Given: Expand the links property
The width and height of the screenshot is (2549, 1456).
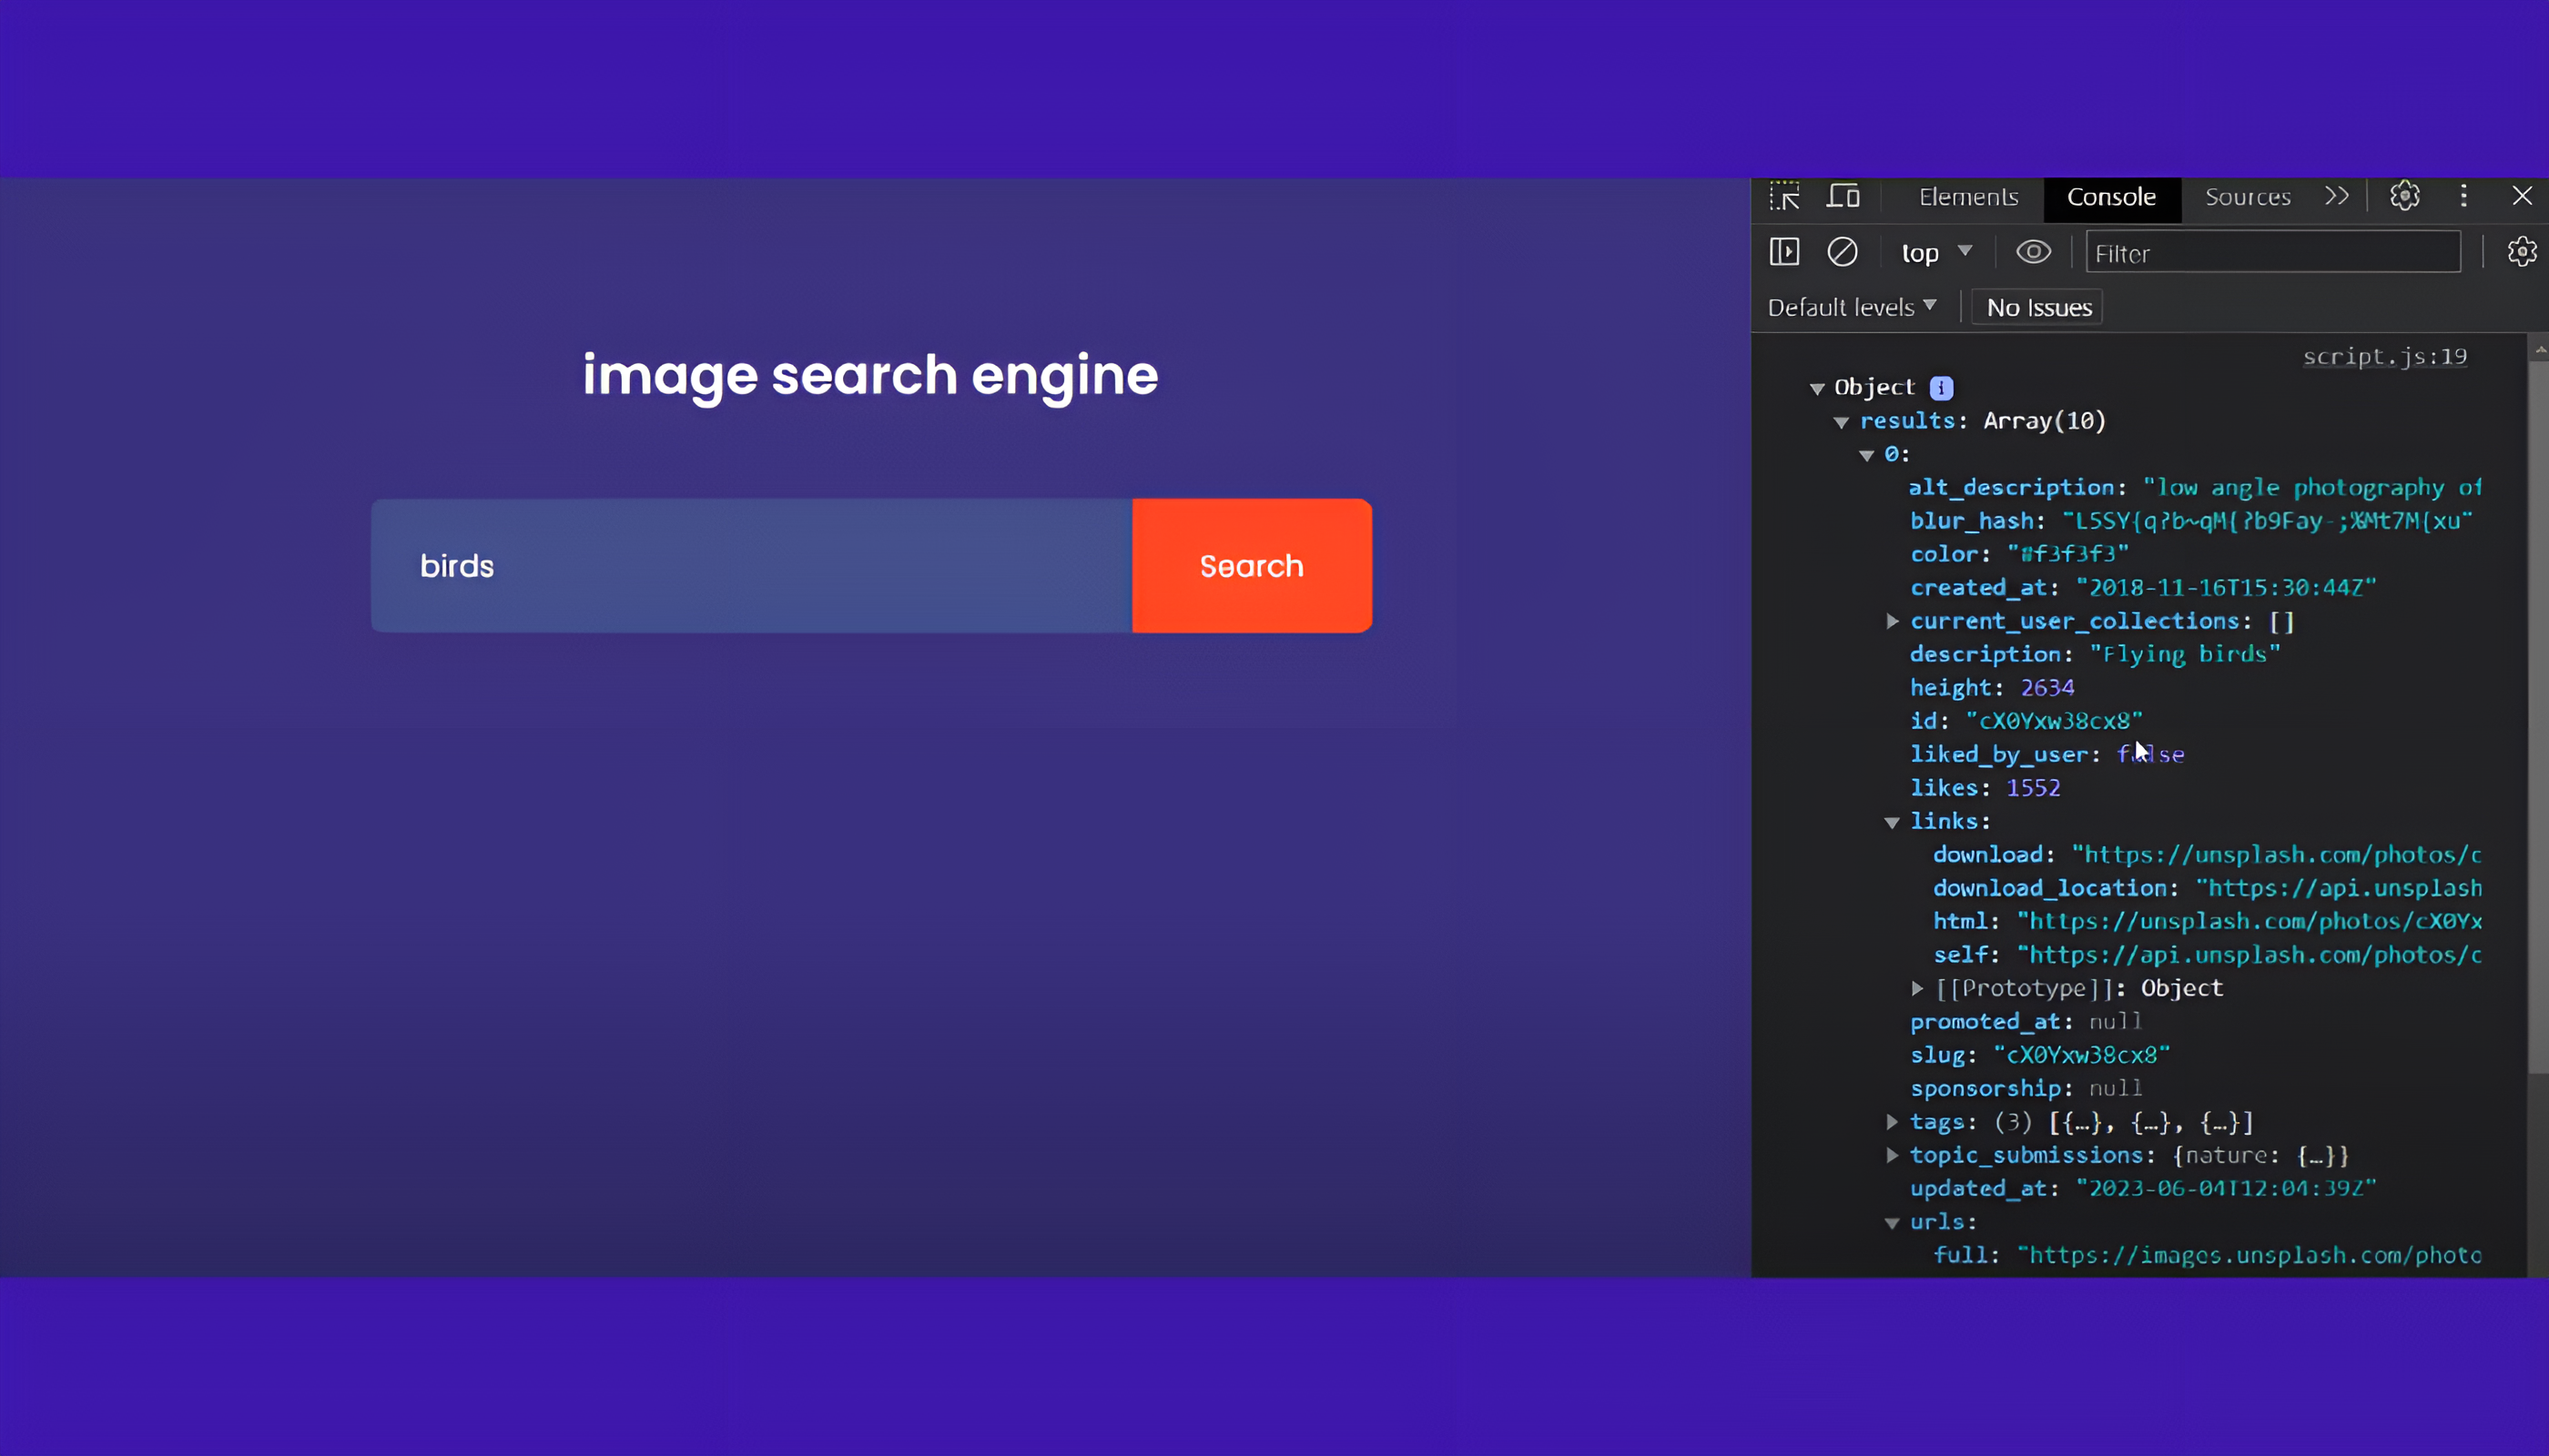Looking at the screenshot, I should [x=1892, y=821].
